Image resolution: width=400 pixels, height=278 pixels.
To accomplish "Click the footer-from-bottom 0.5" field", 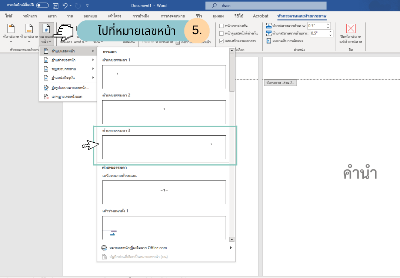I will click(x=319, y=33).
